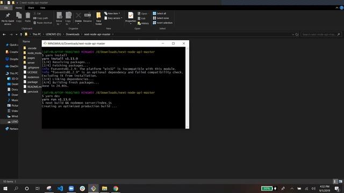Switch to large icons view in status bar

pyautogui.click(x=340, y=181)
